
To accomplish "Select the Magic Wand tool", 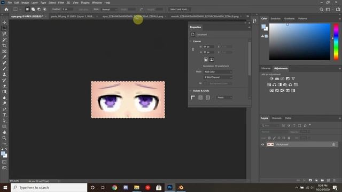I will tap(4, 40).
